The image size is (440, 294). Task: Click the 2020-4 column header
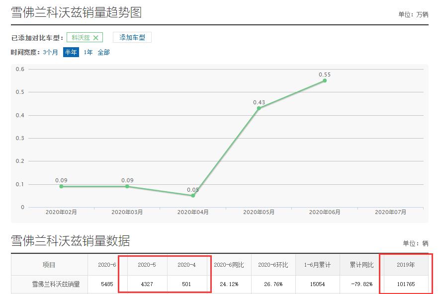click(x=186, y=265)
